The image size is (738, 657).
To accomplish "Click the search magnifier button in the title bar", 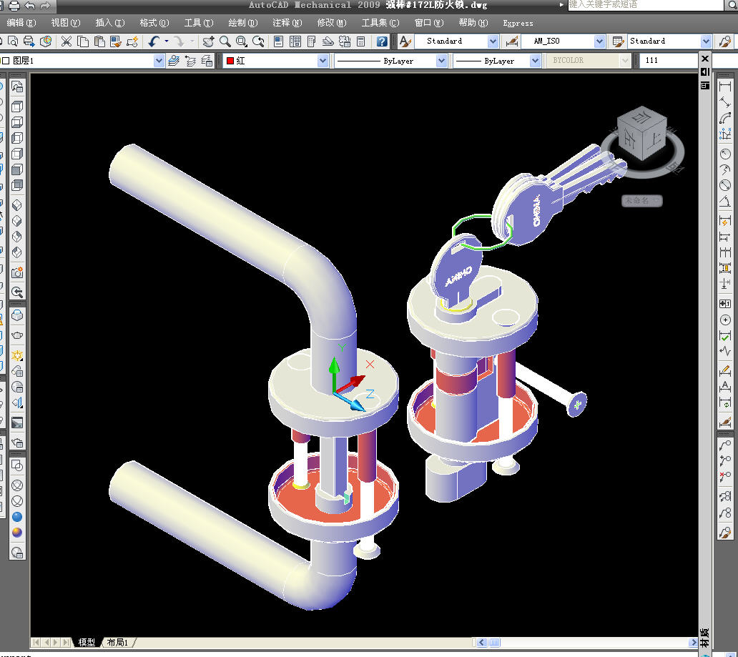I will coord(732,5).
